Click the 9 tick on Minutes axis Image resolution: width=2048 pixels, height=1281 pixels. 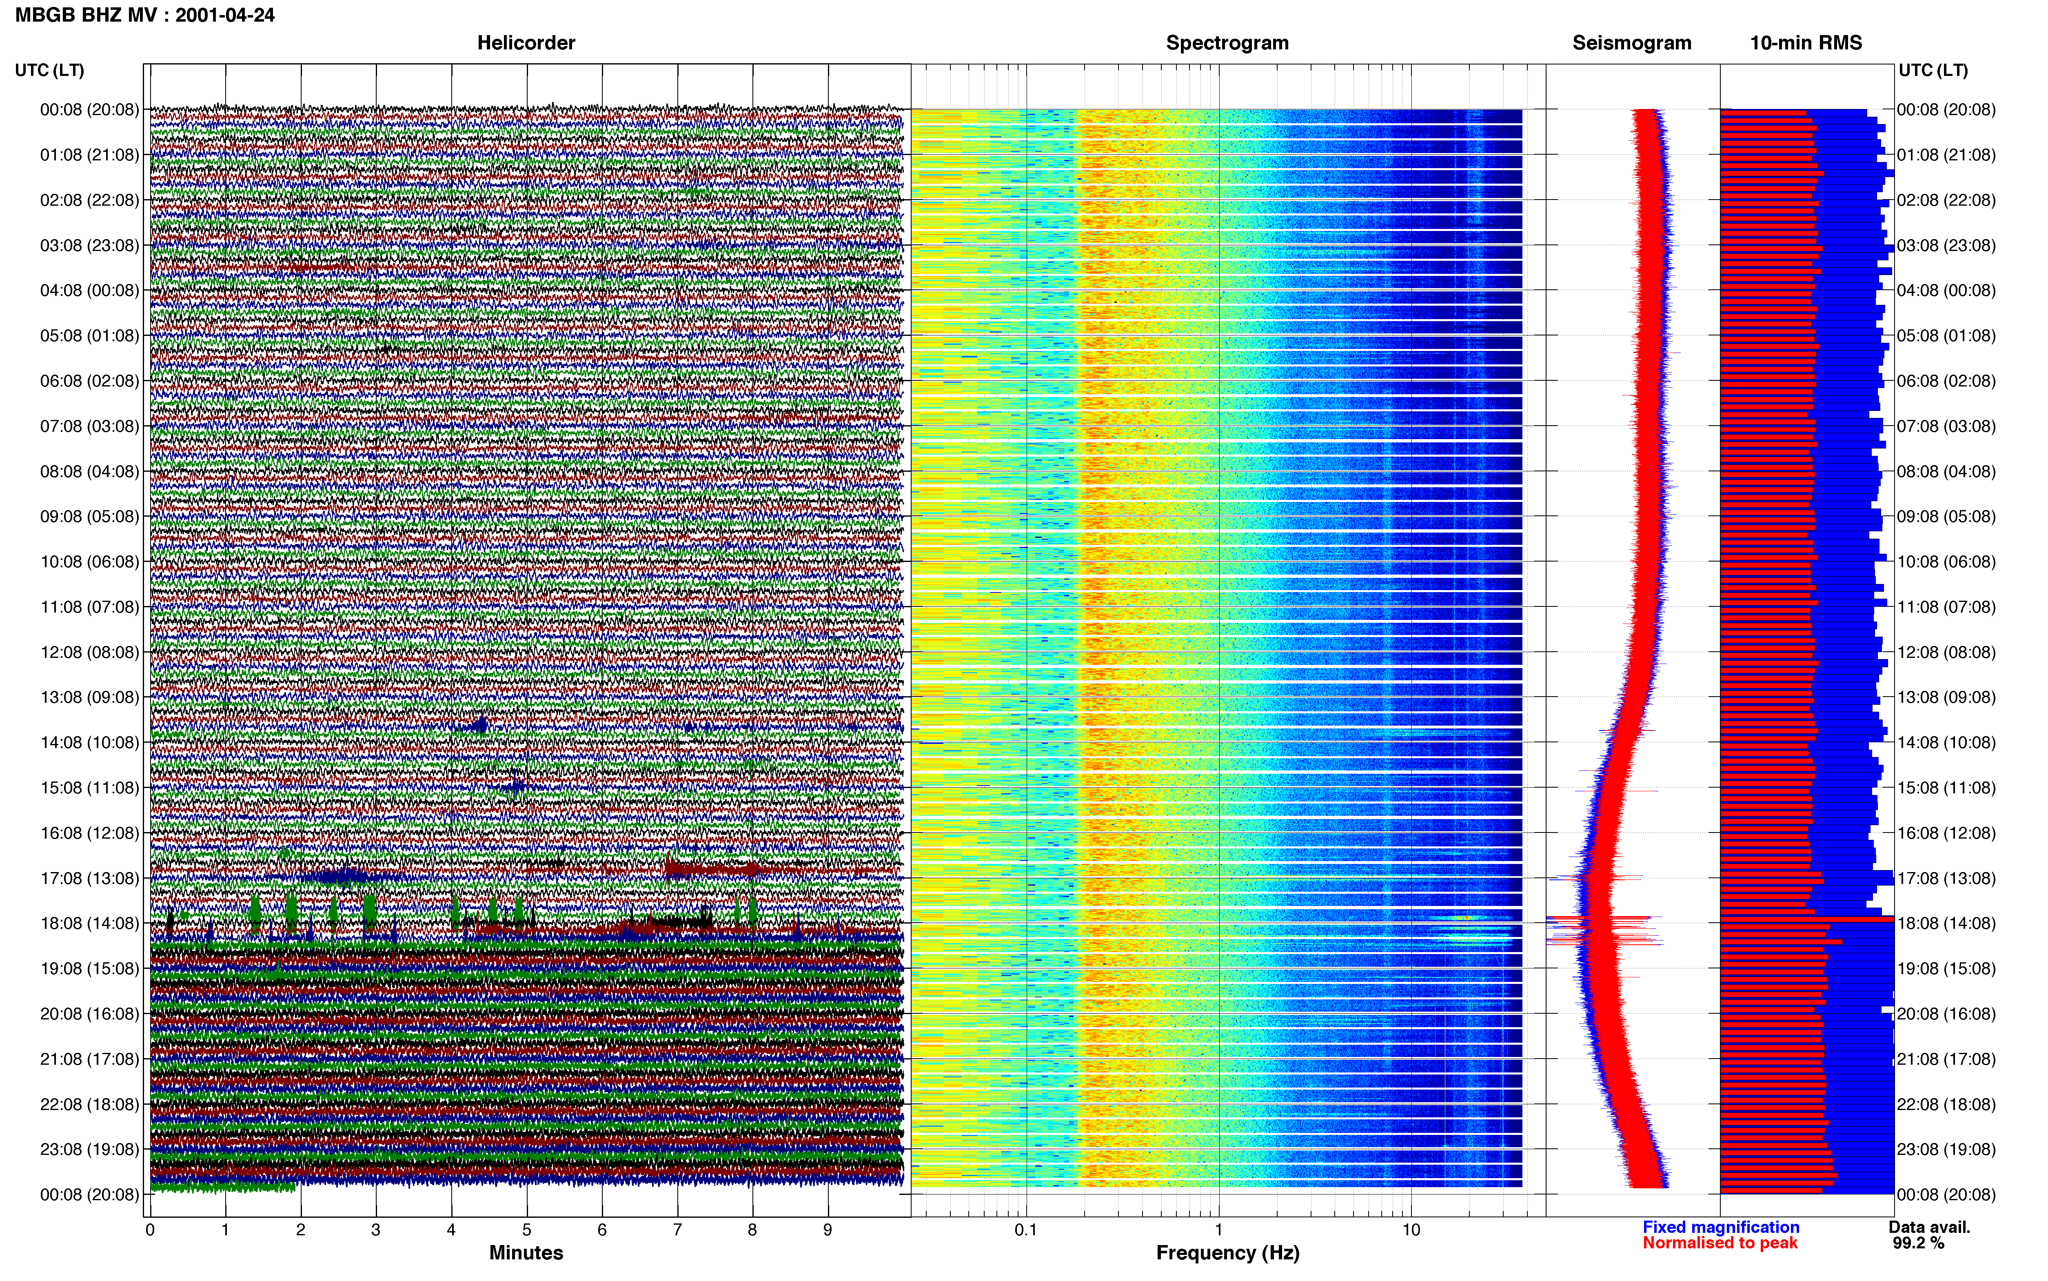[x=828, y=1230]
